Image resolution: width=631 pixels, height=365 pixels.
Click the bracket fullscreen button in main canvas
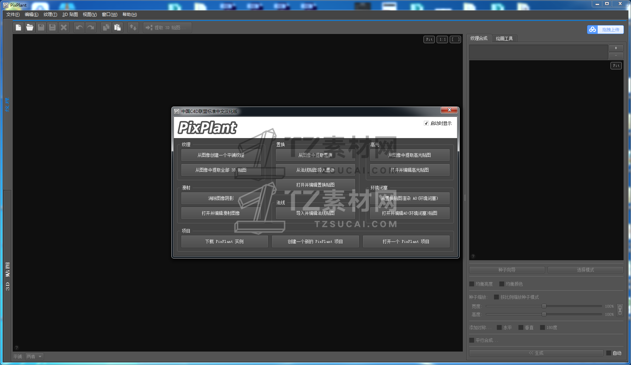coord(455,39)
